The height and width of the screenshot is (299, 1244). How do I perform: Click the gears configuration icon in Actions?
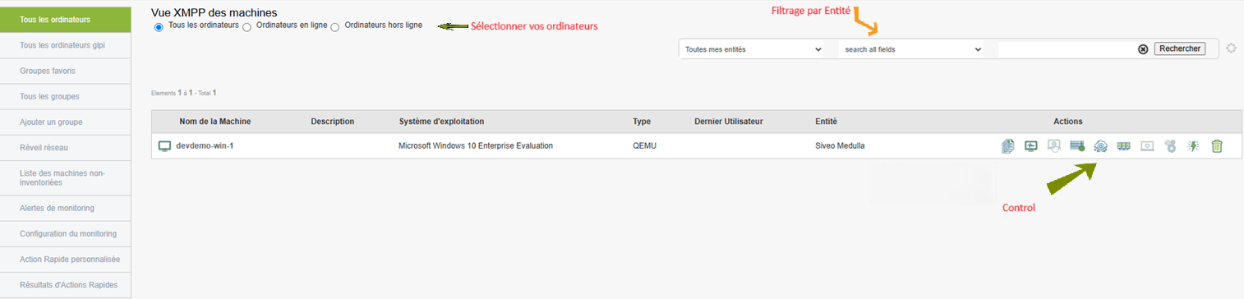1171,146
